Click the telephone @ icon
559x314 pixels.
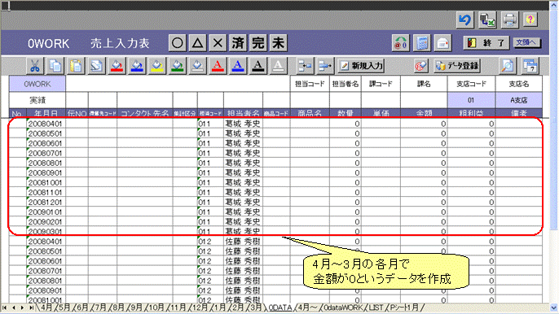coord(400,43)
